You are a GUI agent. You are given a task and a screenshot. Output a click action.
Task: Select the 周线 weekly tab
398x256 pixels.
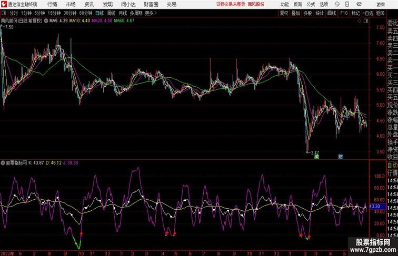coord(111,13)
